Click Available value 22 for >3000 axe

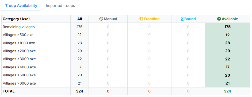click(228, 59)
